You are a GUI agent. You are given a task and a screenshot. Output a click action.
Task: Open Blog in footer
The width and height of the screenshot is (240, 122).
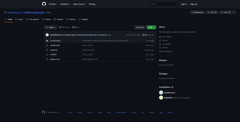point(161,113)
